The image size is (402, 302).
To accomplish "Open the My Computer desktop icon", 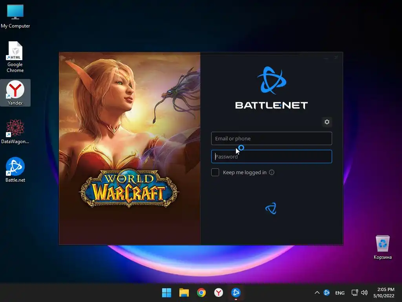I will point(15,16).
